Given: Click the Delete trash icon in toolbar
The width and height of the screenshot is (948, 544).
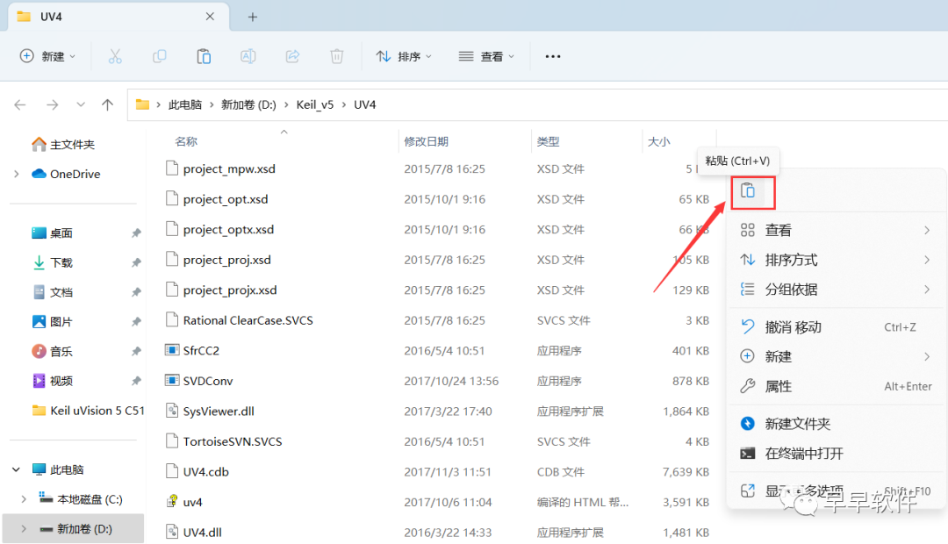Looking at the screenshot, I should coord(336,55).
